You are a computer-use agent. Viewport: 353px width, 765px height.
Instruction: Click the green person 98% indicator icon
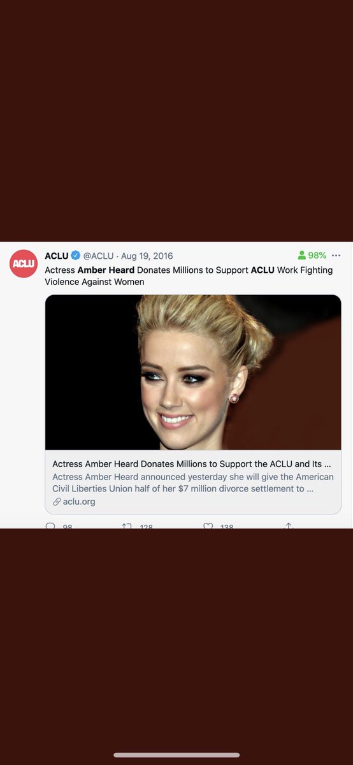pyautogui.click(x=302, y=256)
